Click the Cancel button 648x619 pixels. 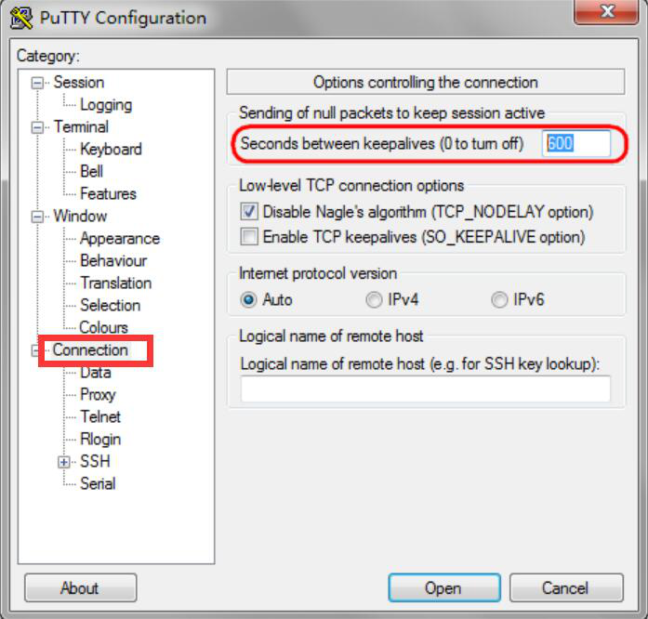click(x=566, y=587)
